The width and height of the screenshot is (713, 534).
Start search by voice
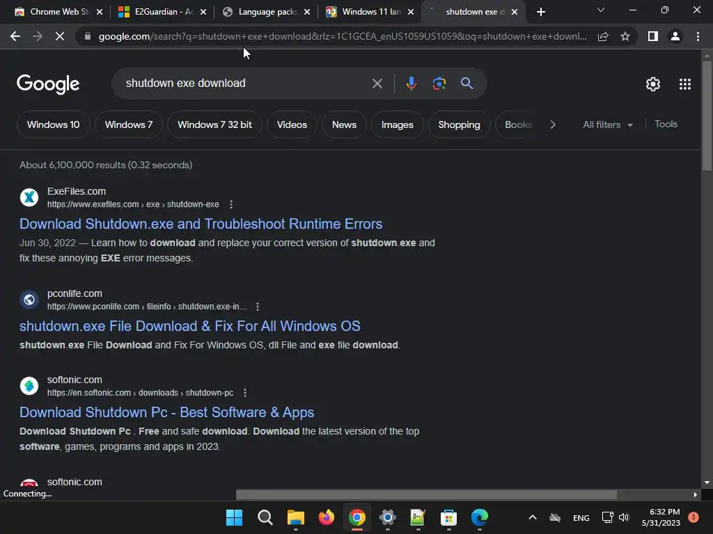411,83
